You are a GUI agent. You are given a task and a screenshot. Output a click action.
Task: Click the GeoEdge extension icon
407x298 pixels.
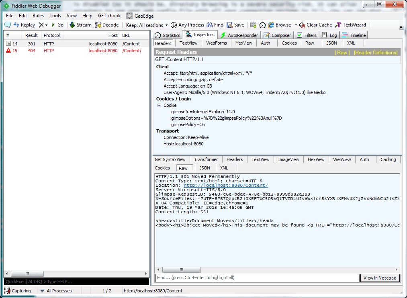click(129, 16)
